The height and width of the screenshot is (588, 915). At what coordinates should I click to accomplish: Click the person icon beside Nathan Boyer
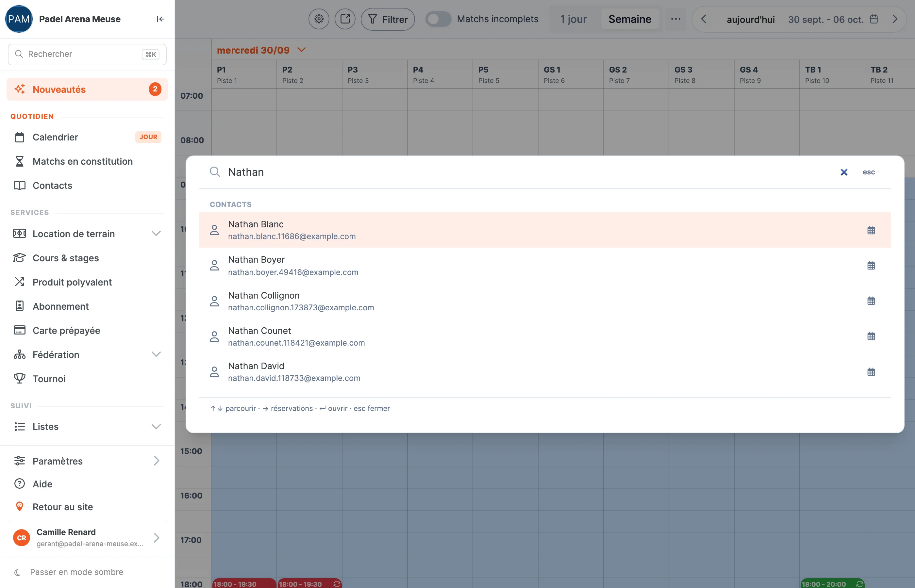(x=215, y=265)
